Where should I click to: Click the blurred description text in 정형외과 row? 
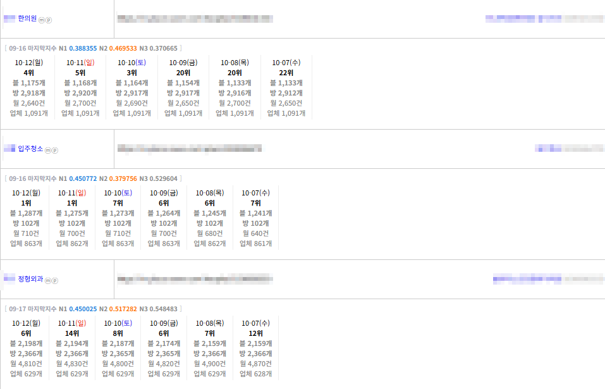[x=195, y=279]
